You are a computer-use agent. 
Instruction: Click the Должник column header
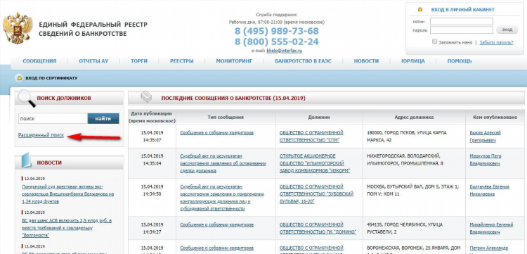319,117
